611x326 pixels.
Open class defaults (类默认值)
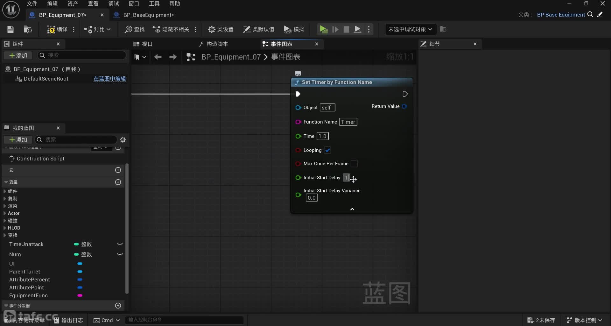(x=258, y=29)
